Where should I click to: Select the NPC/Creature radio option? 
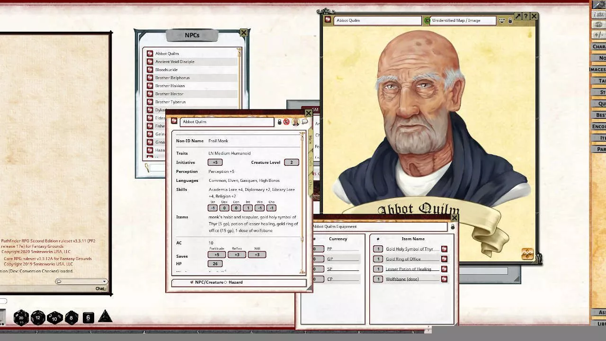point(192,282)
